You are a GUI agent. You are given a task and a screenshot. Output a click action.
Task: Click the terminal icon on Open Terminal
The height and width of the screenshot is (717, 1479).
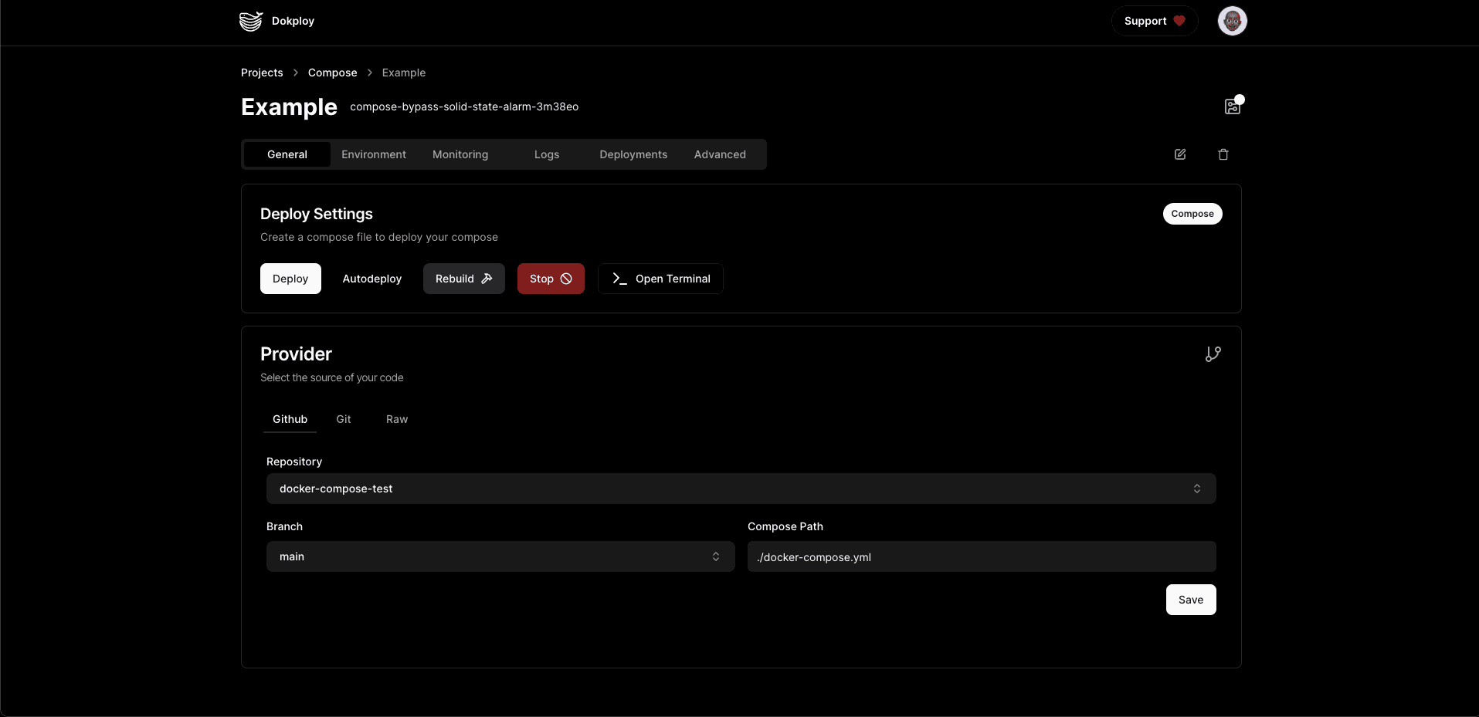(618, 278)
